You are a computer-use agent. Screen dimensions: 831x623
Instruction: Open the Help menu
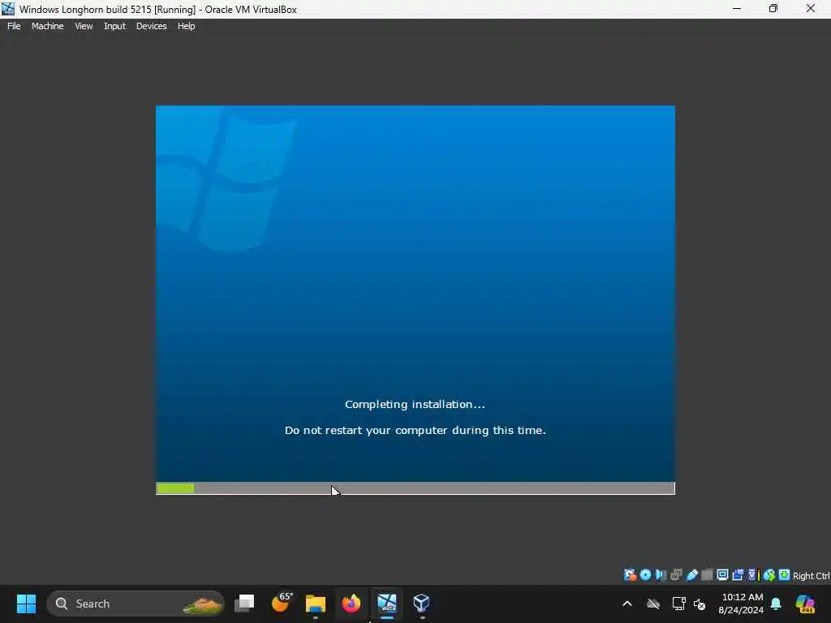point(186,26)
